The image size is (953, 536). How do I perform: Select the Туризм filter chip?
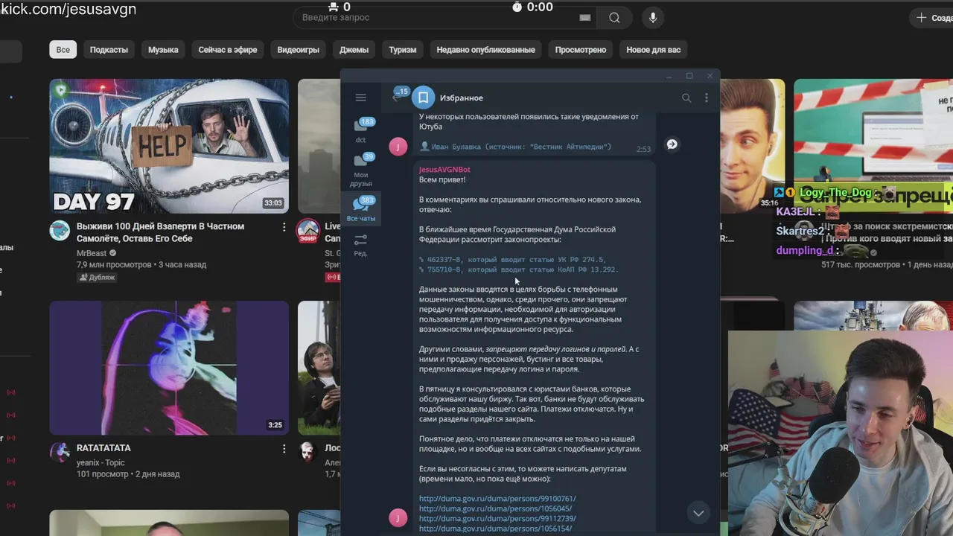(403, 50)
